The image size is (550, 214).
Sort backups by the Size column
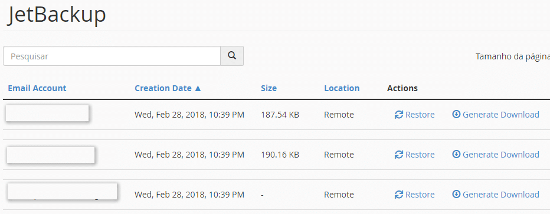[x=269, y=88]
